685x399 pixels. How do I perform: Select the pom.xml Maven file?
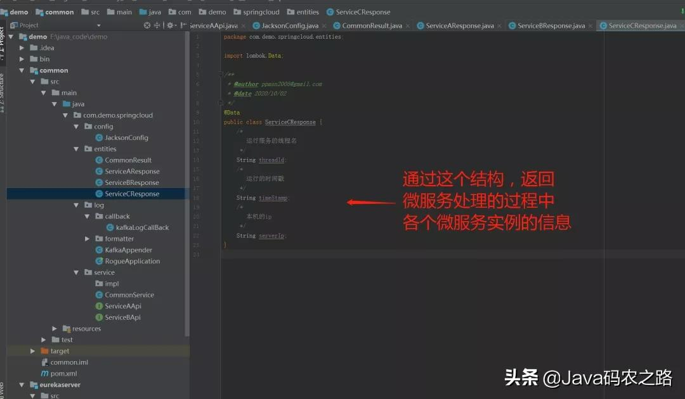(x=63, y=374)
